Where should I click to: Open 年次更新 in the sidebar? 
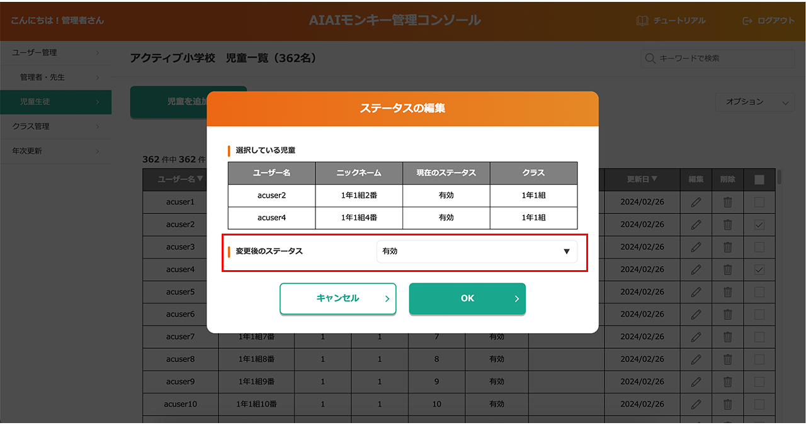coord(55,151)
